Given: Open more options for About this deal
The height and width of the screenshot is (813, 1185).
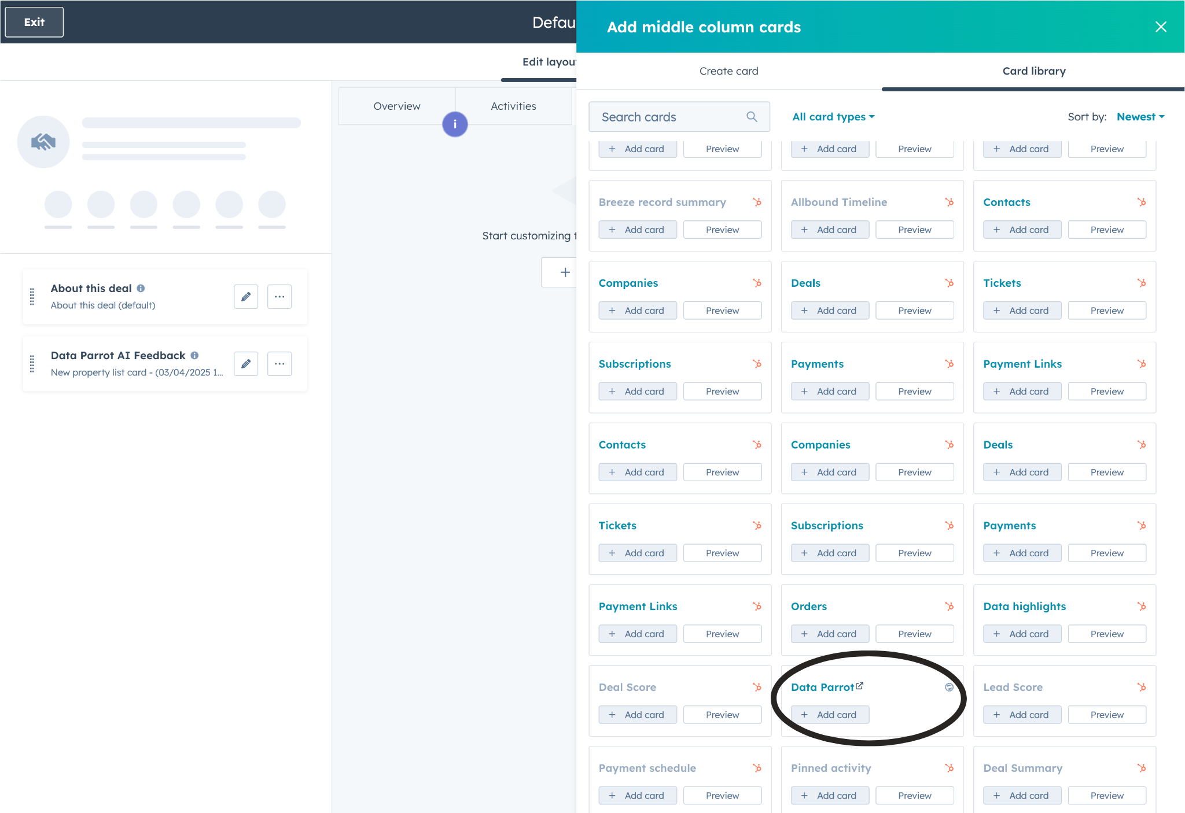Looking at the screenshot, I should click(x=279, y=297).
